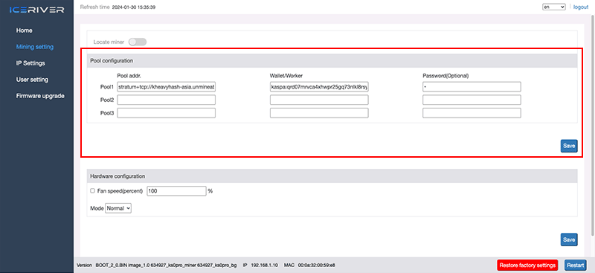
Task: Click the ICERIVER logo
Action: [x=36, y=10]
